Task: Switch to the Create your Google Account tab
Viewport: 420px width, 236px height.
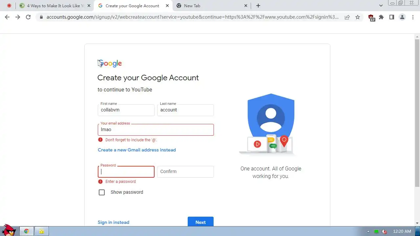Action: click(133, 6)
